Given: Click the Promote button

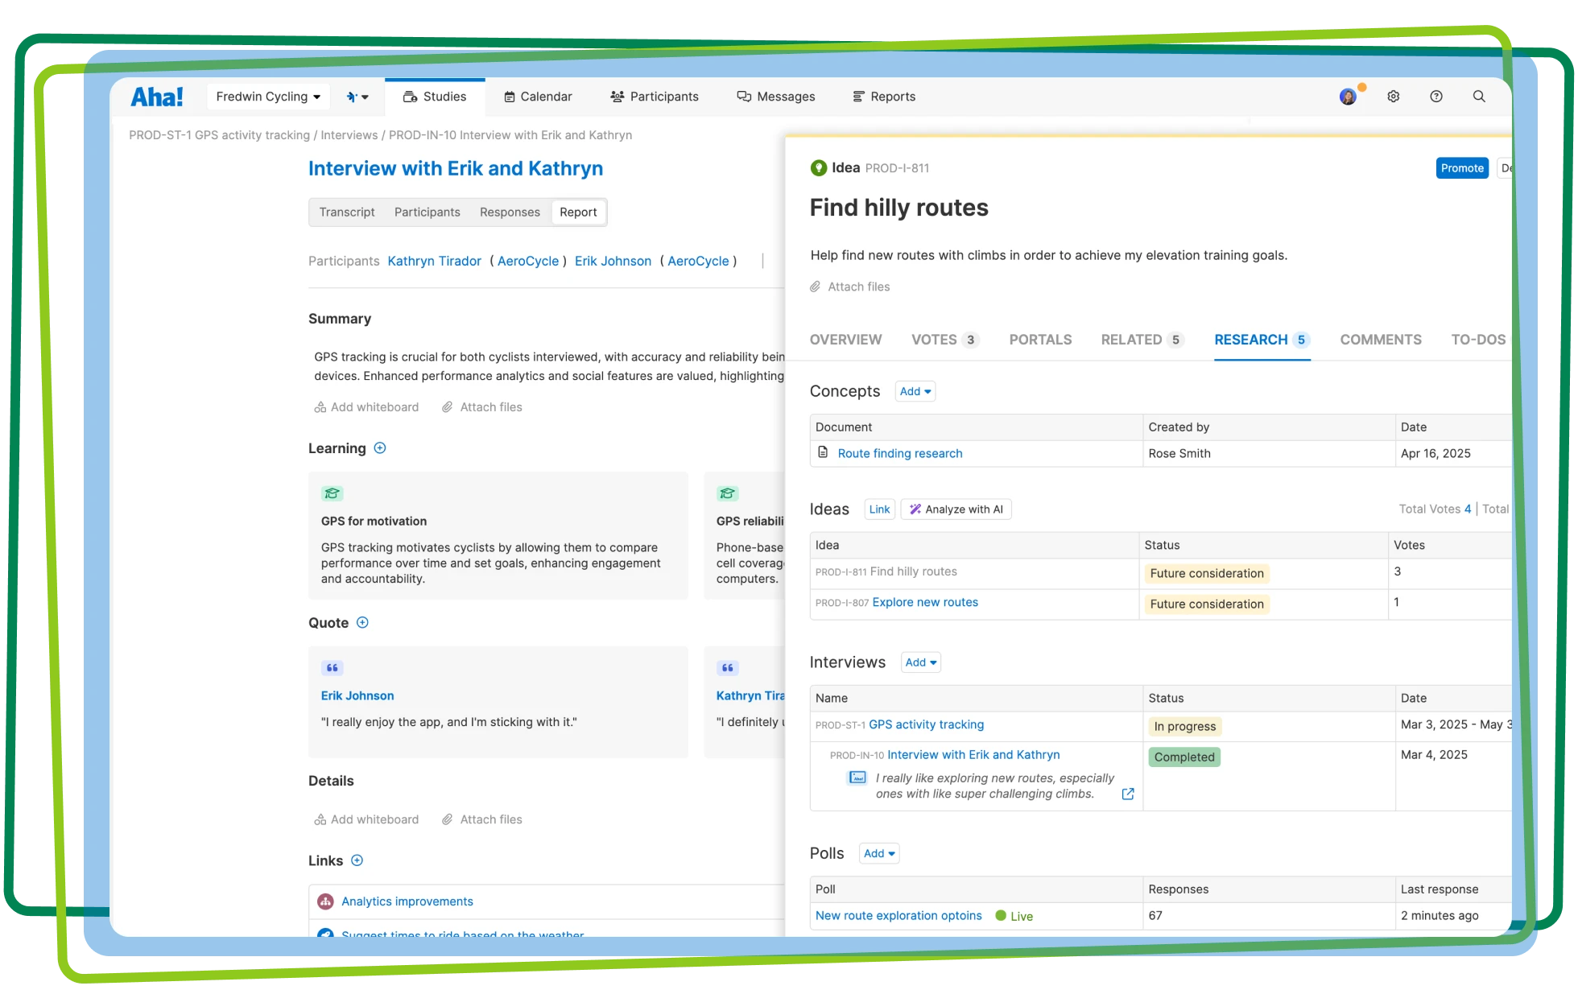Looking at the screenshot, I should [x=1462, y=167].
